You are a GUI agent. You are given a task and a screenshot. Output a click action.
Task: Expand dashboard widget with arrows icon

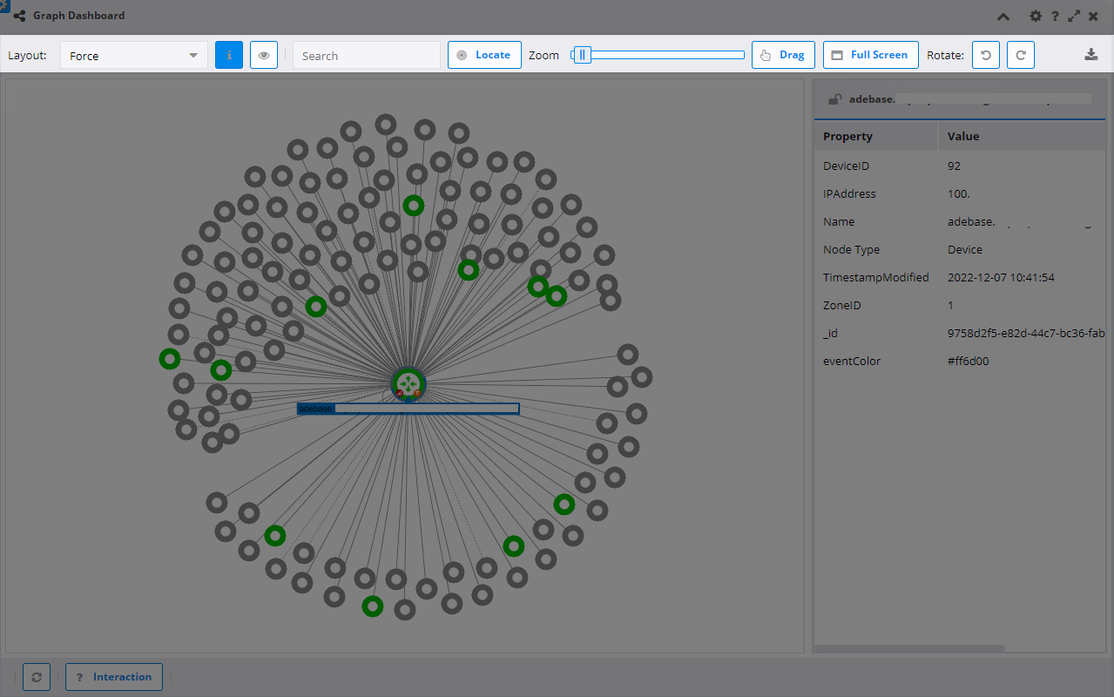pyautogui.click(x=1074, y=16)
